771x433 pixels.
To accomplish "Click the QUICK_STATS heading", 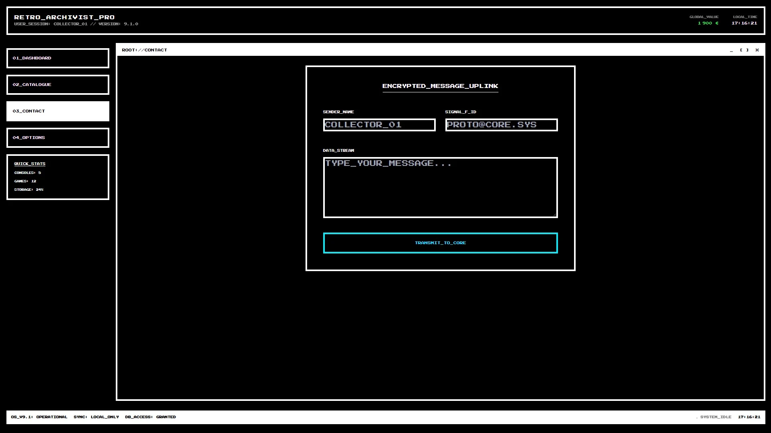I will click(30, 164).
